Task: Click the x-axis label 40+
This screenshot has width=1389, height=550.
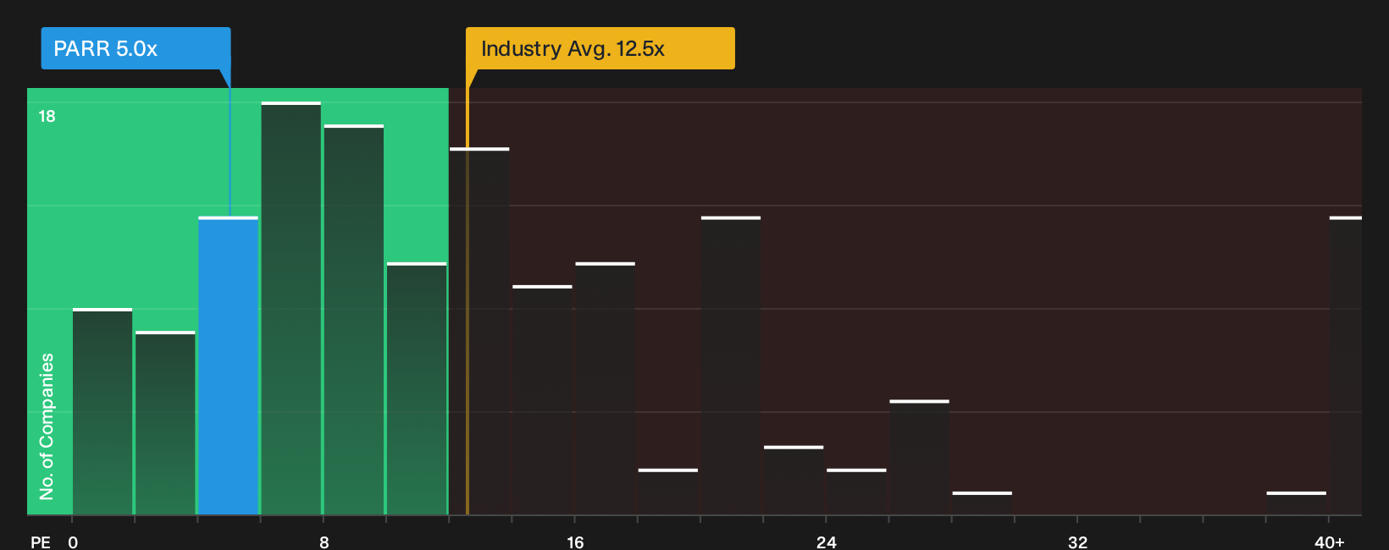Action: pos(1330,542)
